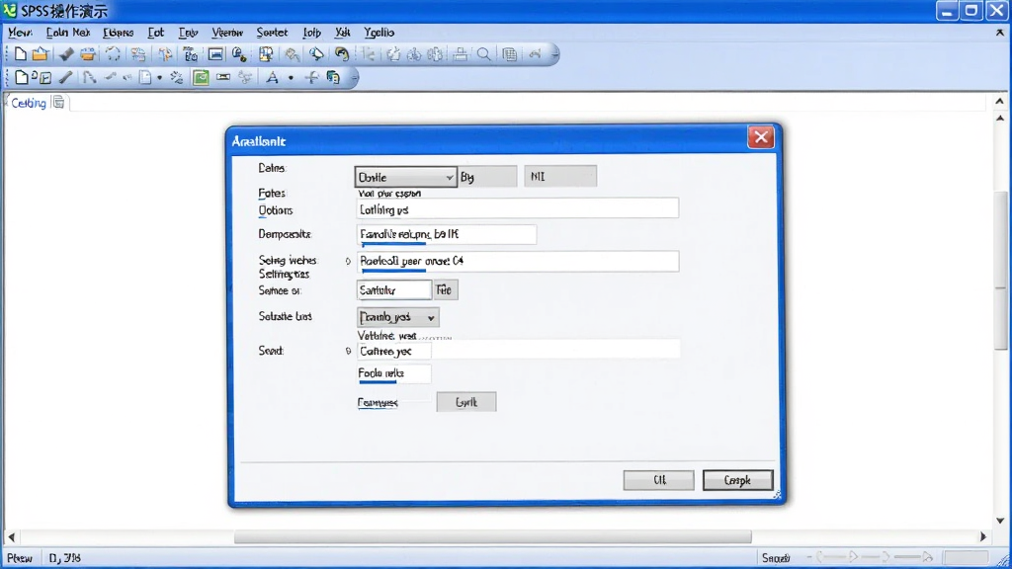The width and height of the screenshot is (1012, 569).
Task: Click the Famdils reiupng input field
Action: (446, 234)
